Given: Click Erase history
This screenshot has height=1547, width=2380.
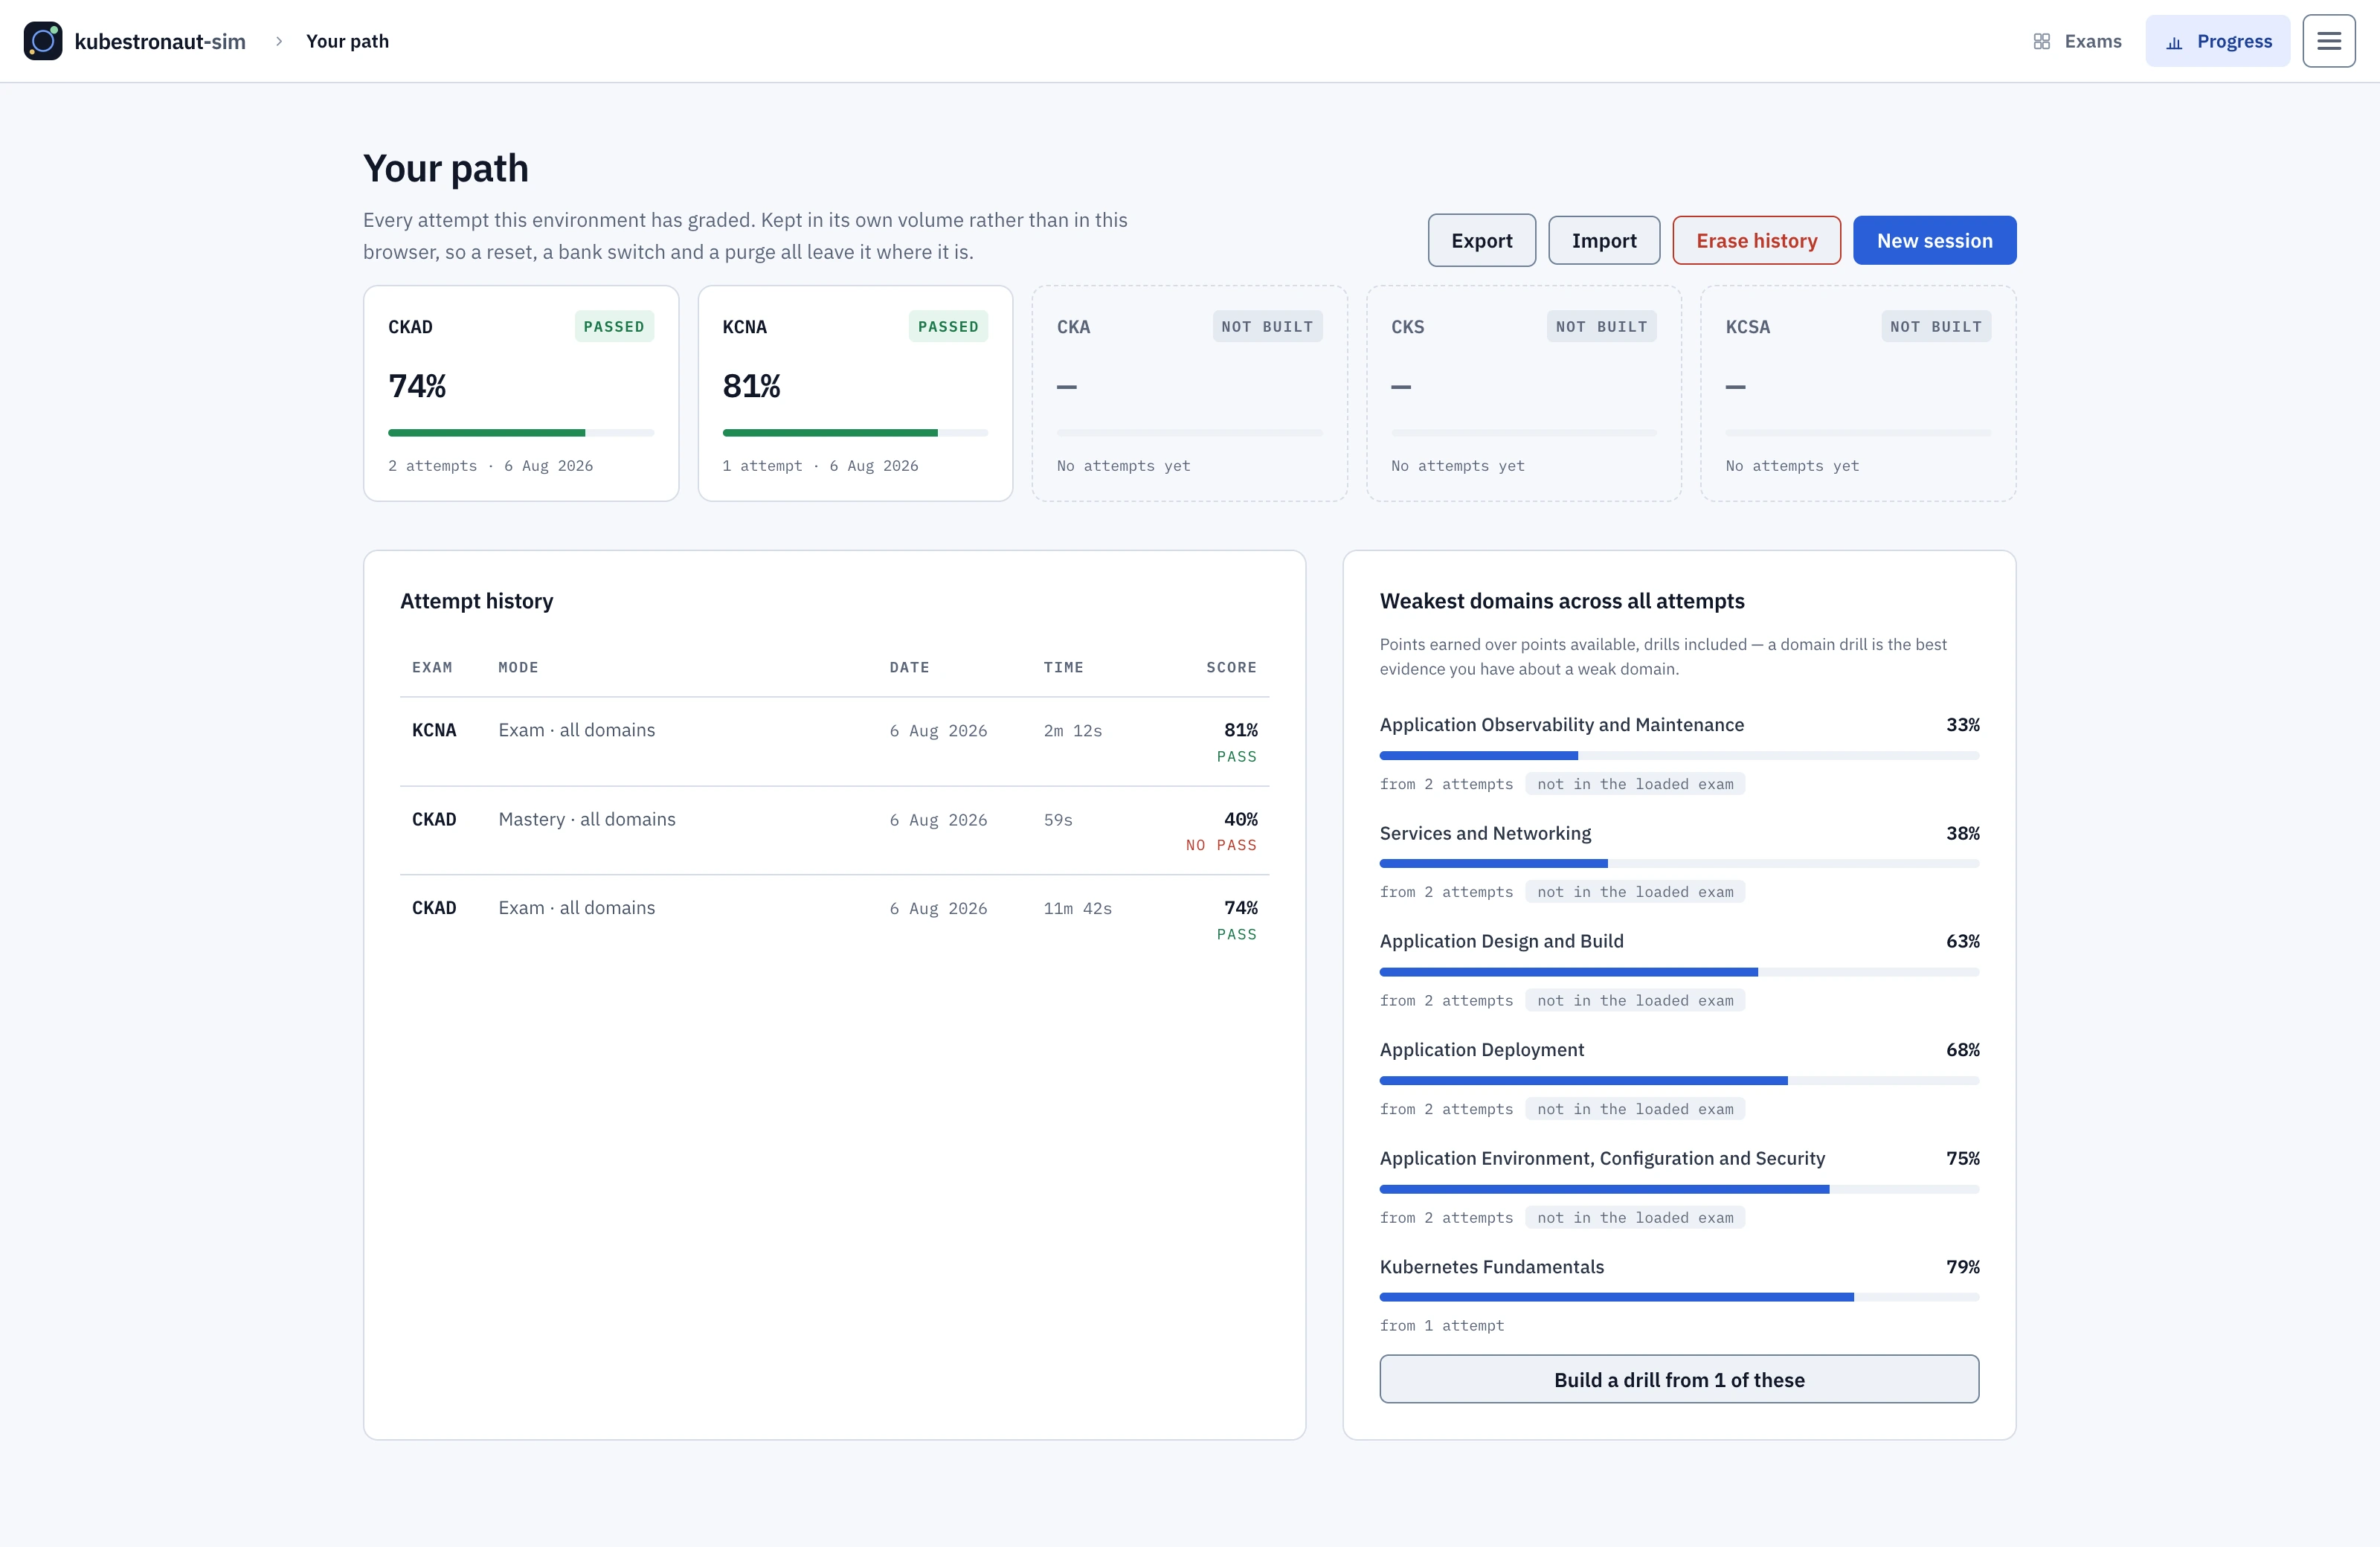Looking at the screenshot, I should tap(1756, 240).
